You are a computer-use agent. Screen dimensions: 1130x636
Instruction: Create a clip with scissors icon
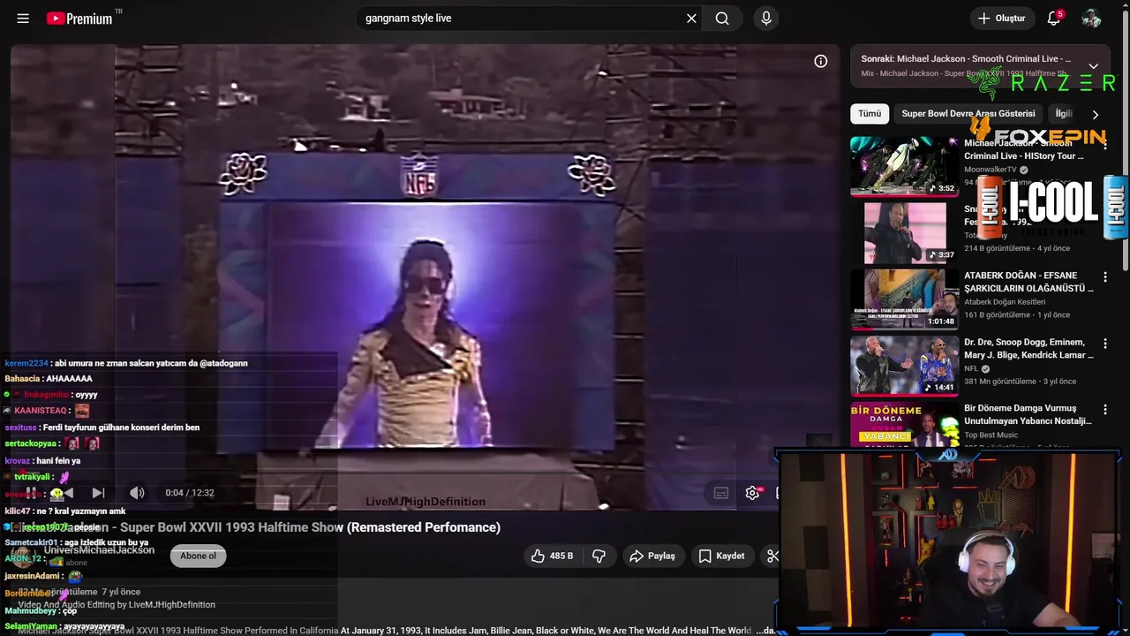[x=772, y=556]
